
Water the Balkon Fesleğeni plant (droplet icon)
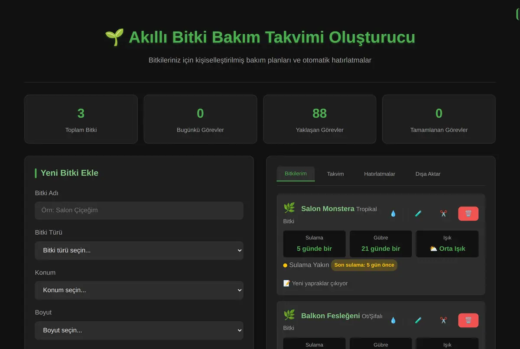(393, 320)
